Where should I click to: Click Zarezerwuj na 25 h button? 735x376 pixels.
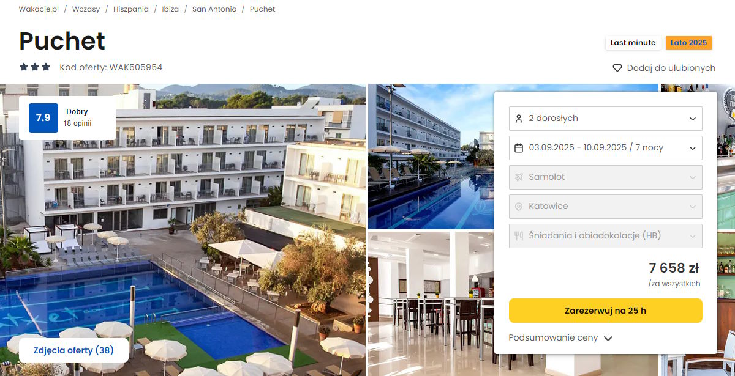tap(606, 311)
